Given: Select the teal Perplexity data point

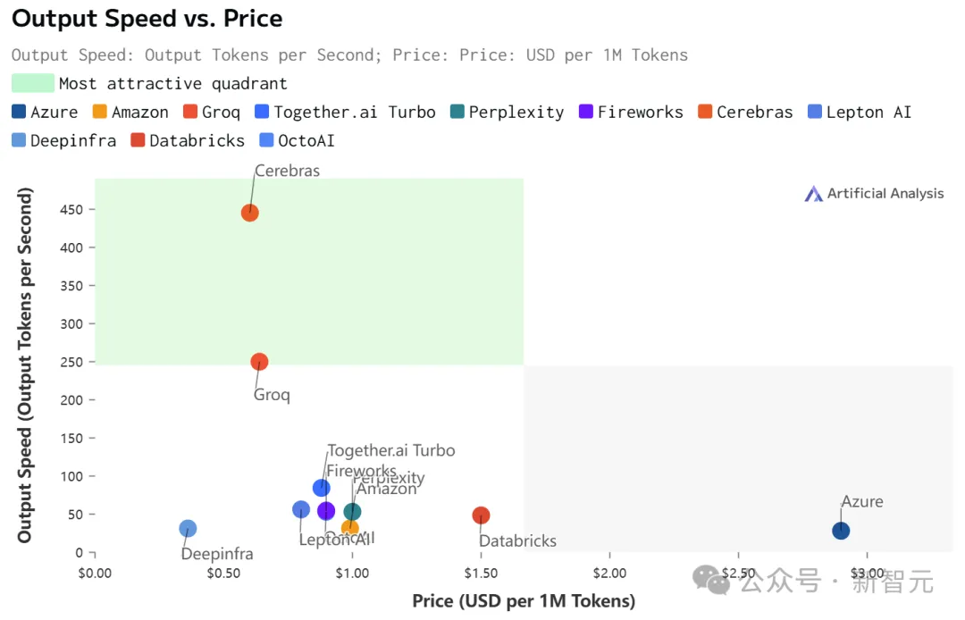Looking at the screenshot, I should point(352,511).
